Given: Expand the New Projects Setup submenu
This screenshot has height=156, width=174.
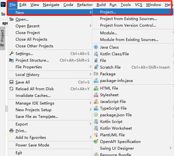Looking at the screenshot, I should click(x=90, y=110).
